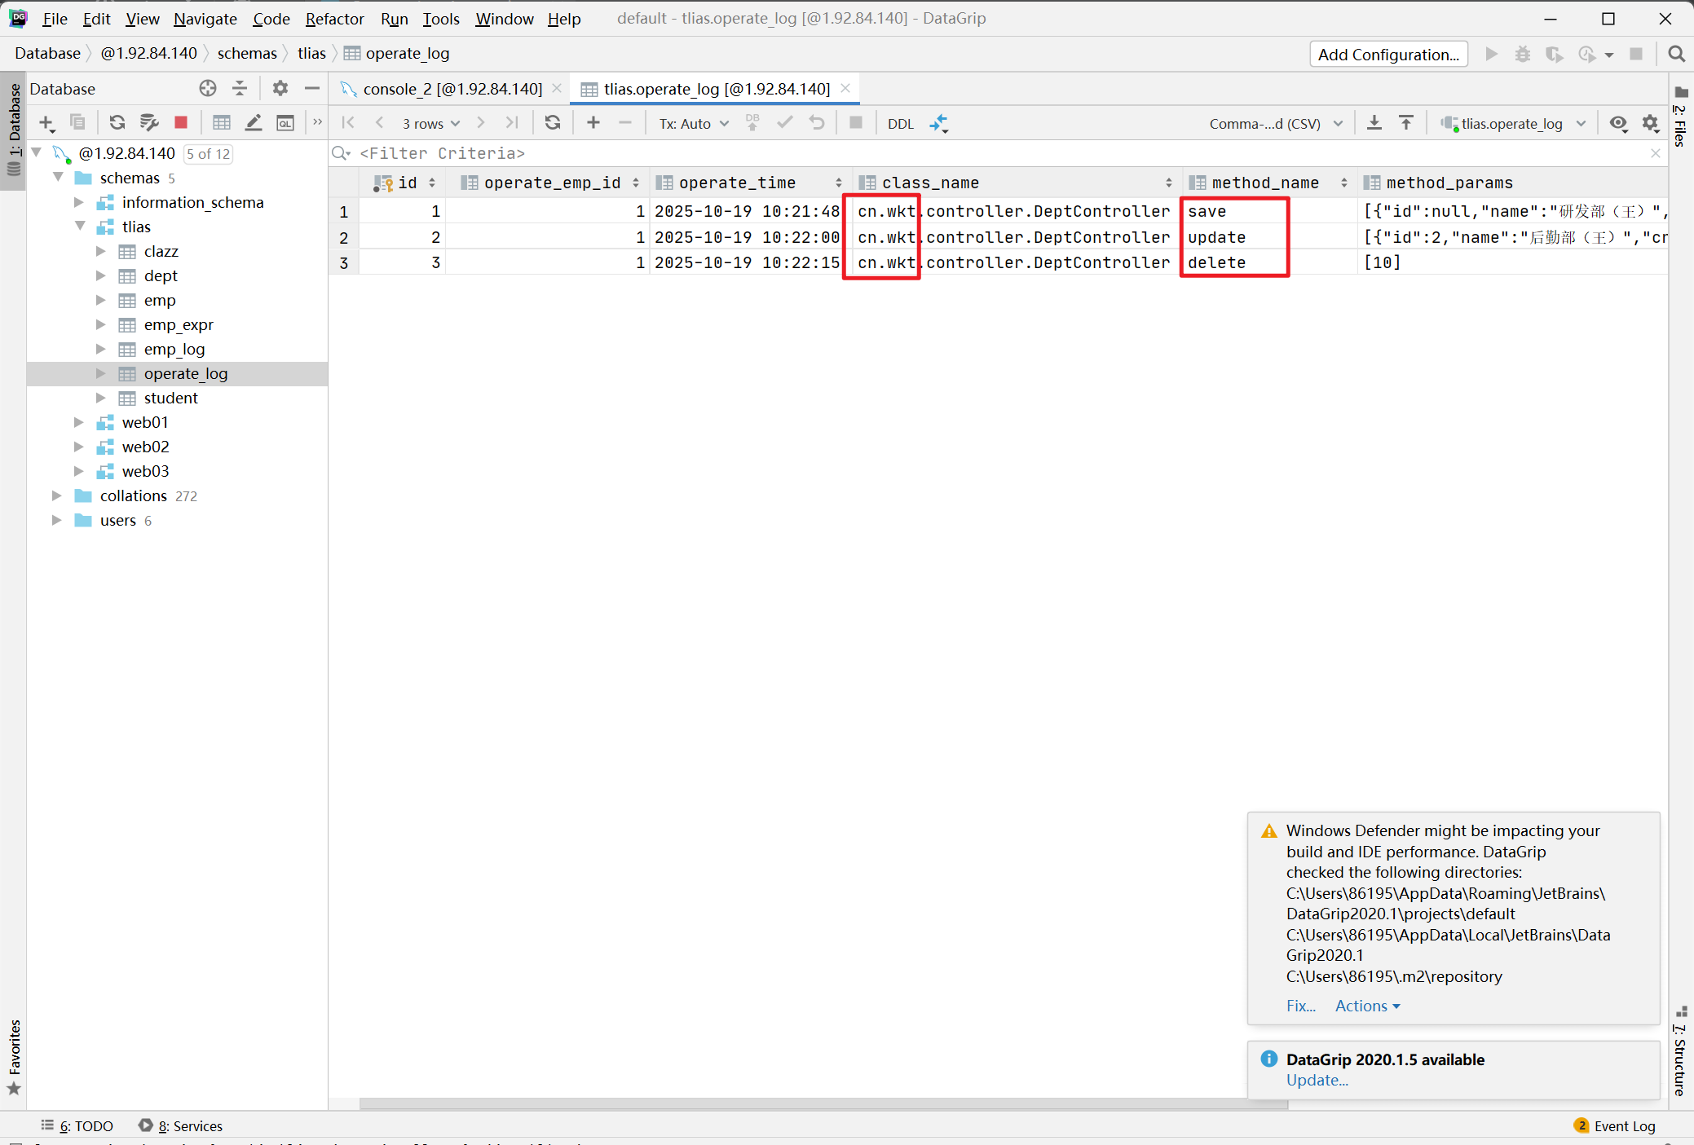Open the DDL view button
The height and width of the screenshot is (1145, 1694).
click(x=900, y=124)
